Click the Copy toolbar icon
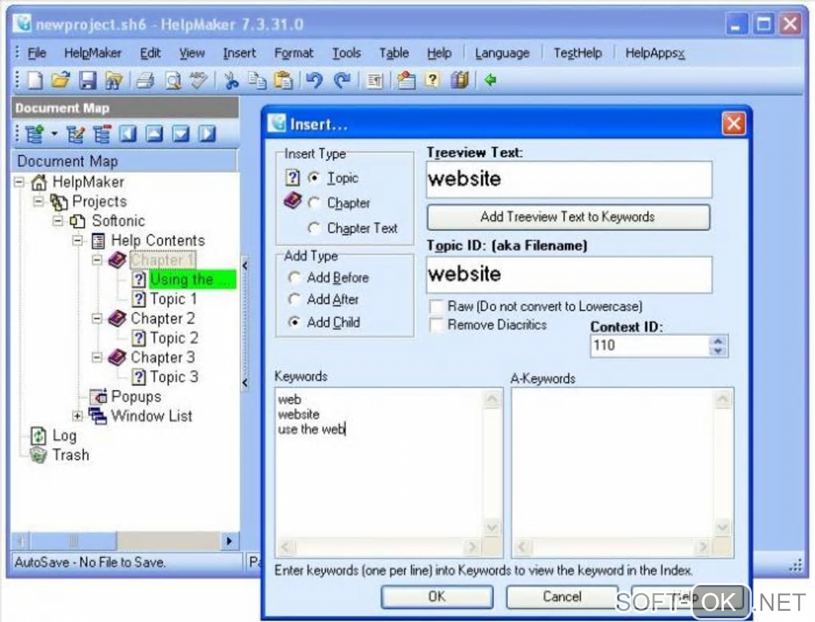Screen dimensions: 815x622 256,81
